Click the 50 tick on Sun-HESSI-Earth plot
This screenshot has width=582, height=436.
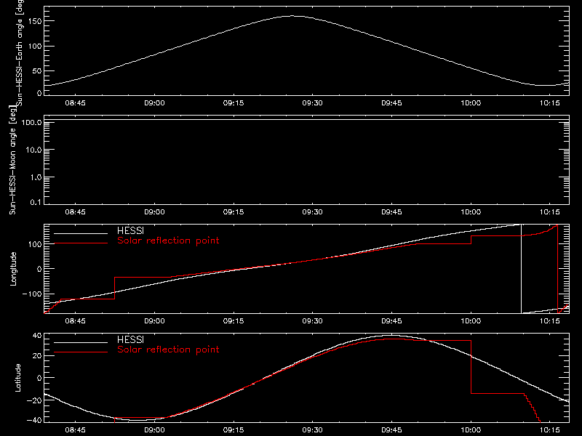tap(37, 70)
